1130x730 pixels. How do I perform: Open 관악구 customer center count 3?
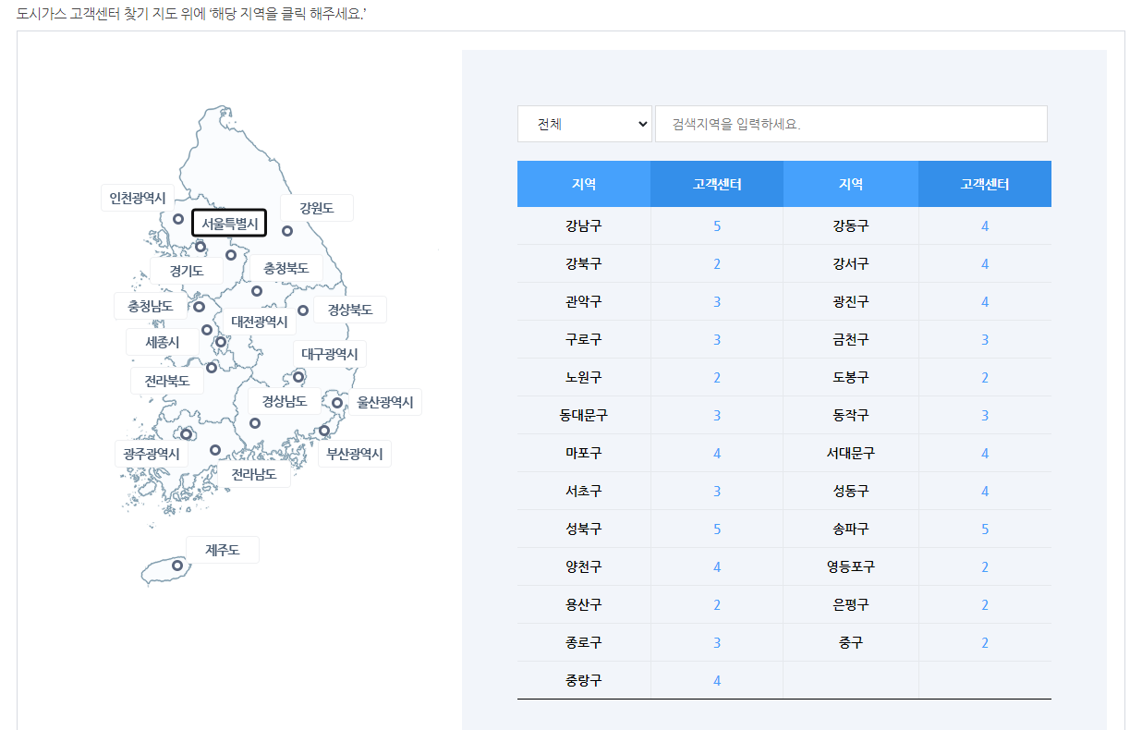pos(717,301)
